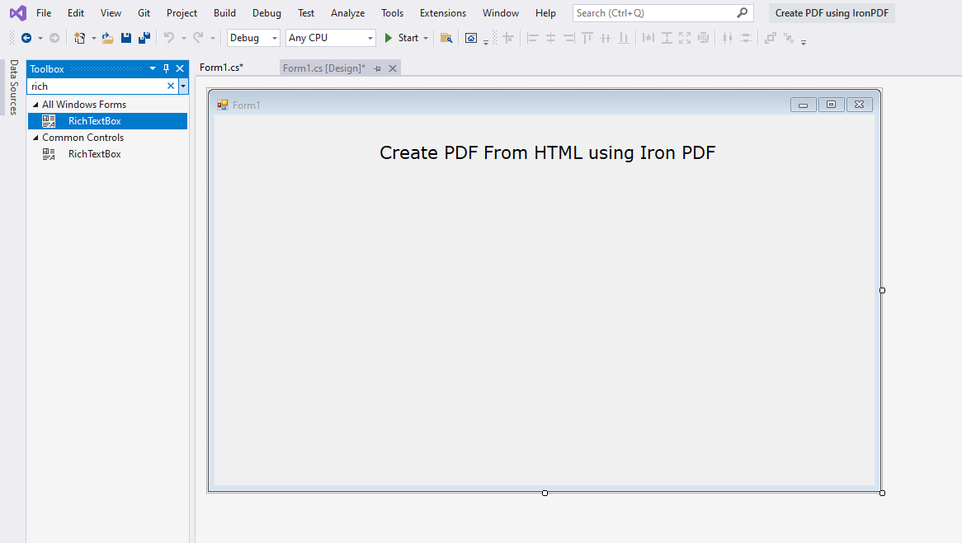
Task: Collapse the Common Controls group
Action: (x=35, y=138)
